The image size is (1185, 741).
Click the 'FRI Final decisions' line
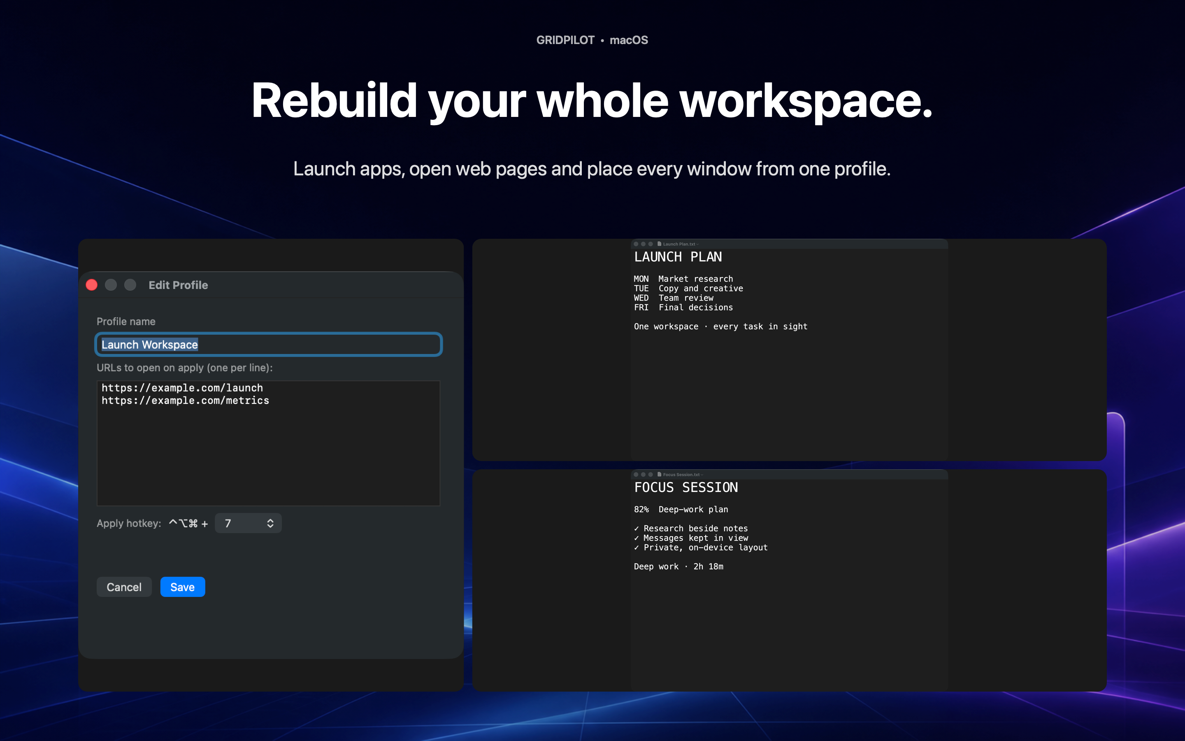click(683, 307)
